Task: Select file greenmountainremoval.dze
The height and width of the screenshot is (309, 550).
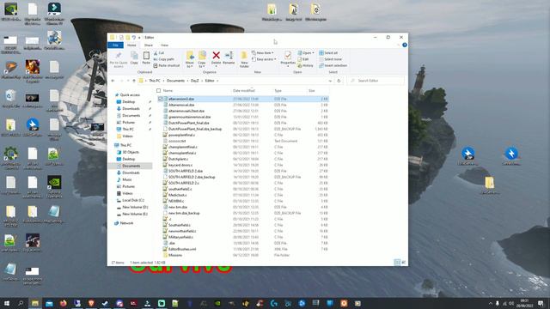Action: pos(189,117)
